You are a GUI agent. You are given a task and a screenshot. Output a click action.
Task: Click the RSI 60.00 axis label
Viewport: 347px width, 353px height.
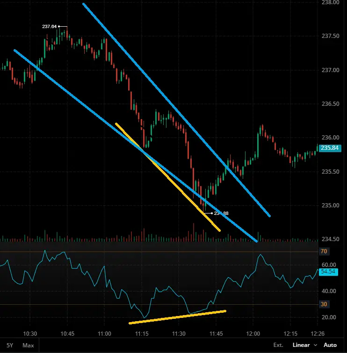329,265
